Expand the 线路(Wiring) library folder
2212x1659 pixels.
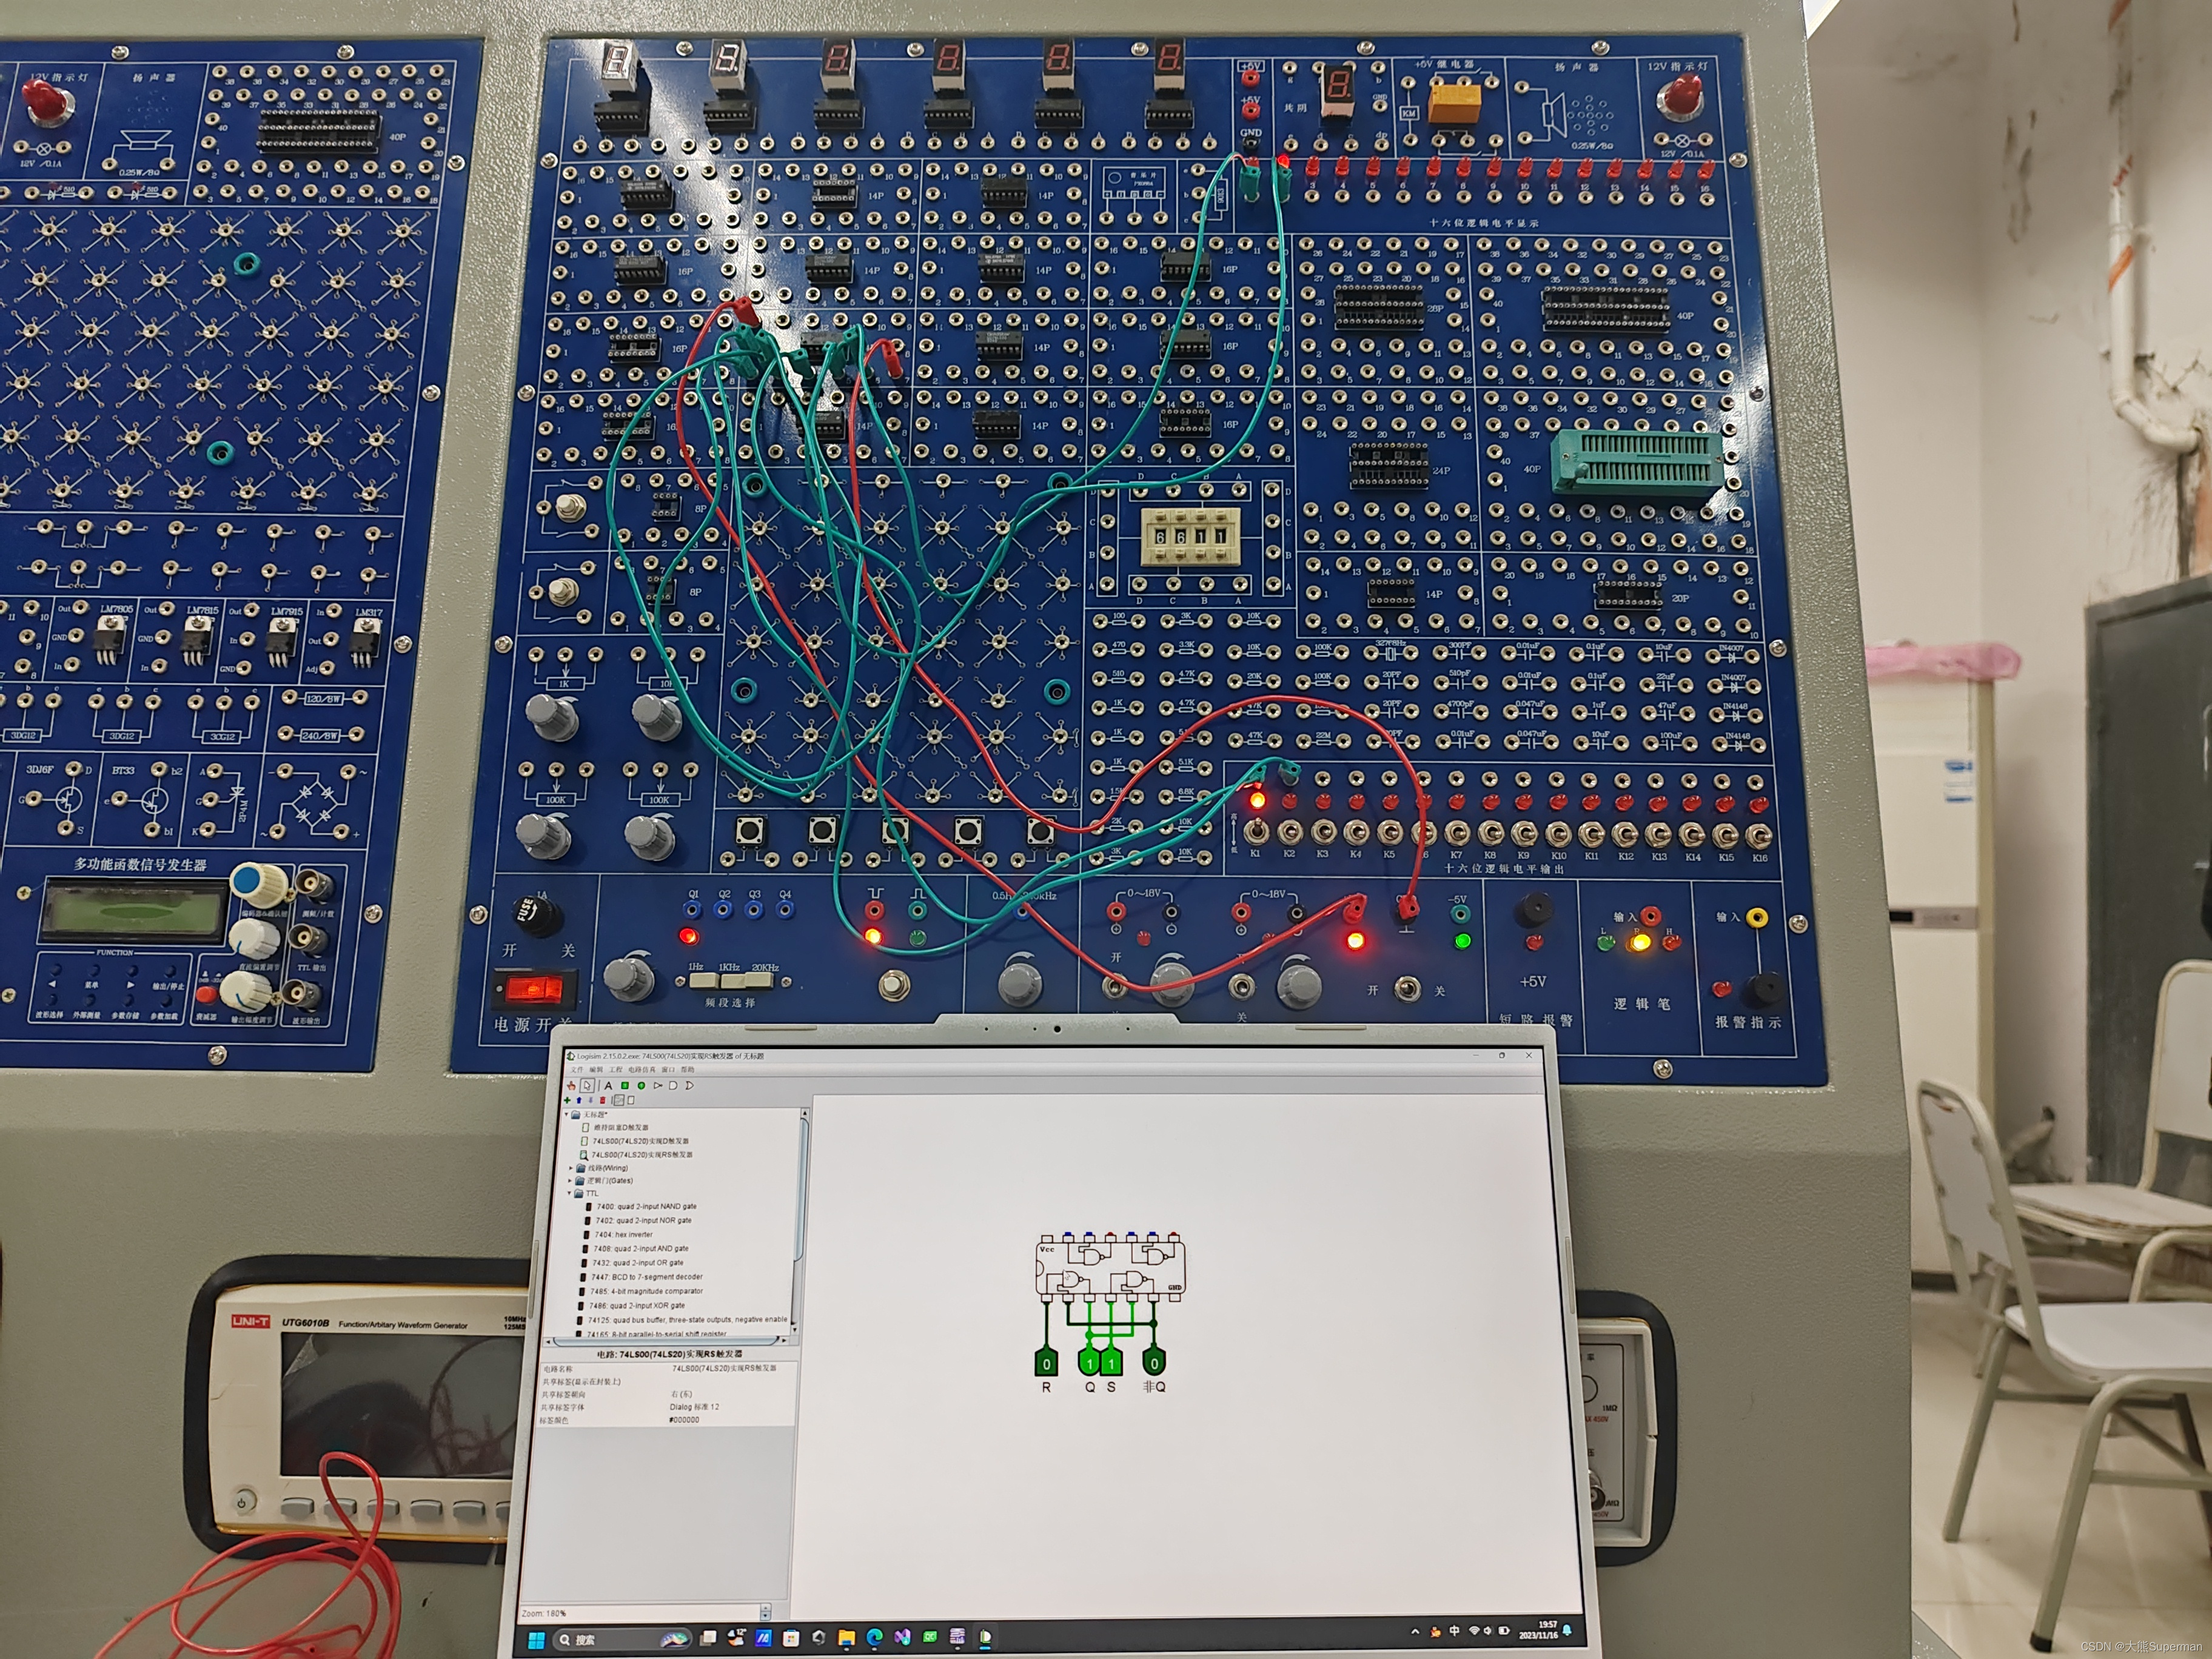click(x=572, y=1167)
